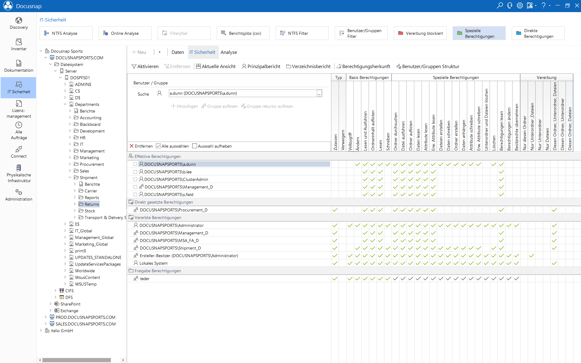581x363 pixels.
Task: Enable the Auswahl aufheben checkbox
Action: point(195,146)
